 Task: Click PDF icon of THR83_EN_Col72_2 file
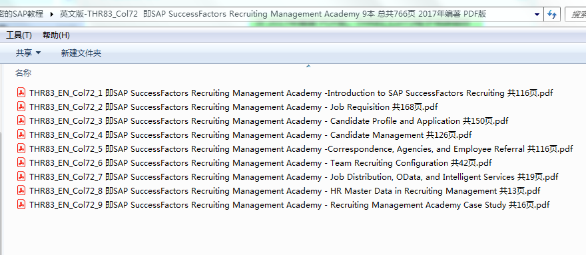(21, 107)
